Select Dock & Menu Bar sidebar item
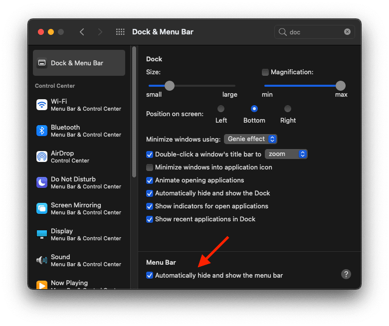Screen dimensions: 389x326 (x=79, y=63)
